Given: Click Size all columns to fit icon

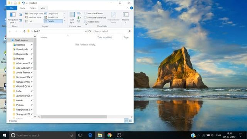Looking at the screenshot, I should point(78,22).
